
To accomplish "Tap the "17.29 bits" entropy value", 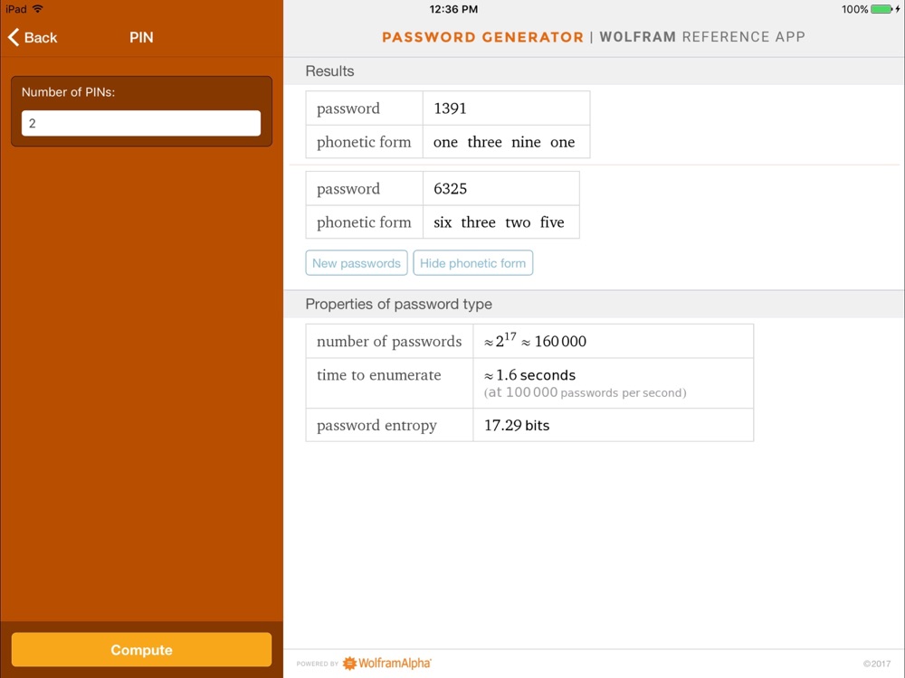I will tap(517, 426).
